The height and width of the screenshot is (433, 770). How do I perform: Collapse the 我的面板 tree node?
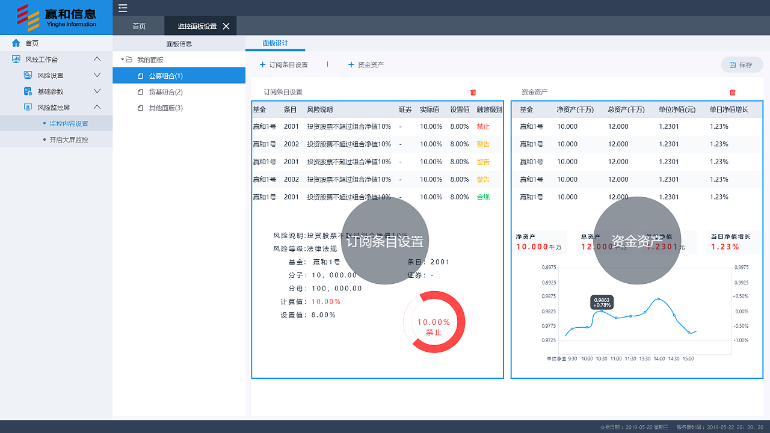tap(122, 60)
